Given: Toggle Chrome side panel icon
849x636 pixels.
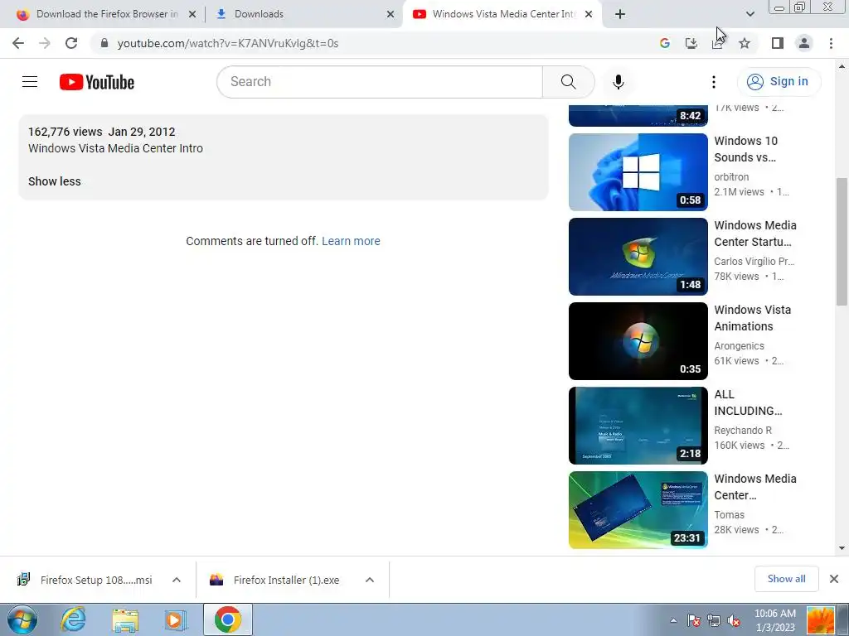Looking at the screenshot, I should 778,43.
